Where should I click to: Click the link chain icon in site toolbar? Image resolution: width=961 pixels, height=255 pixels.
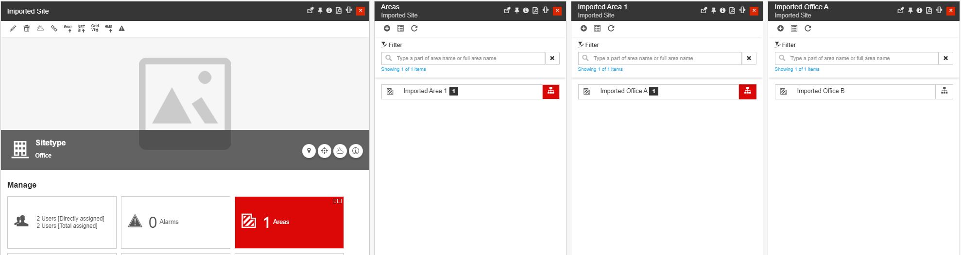[x=54, y=29]
